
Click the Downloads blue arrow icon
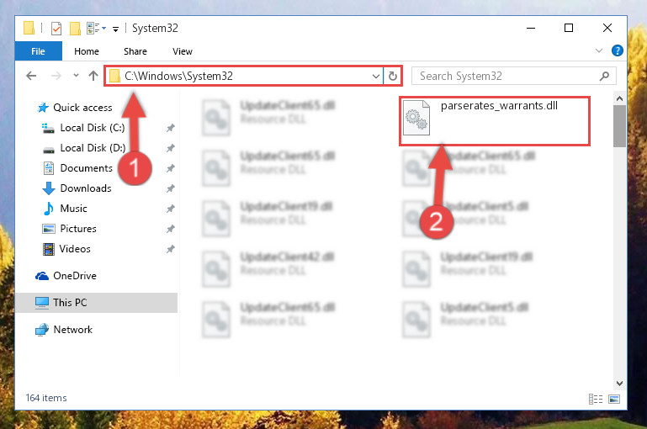click(49, 188)
